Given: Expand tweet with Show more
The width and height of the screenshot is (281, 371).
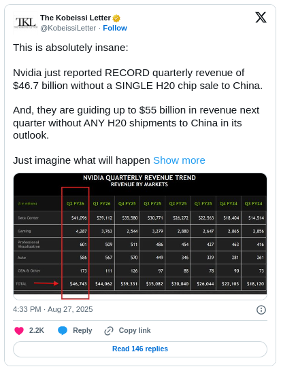Looking at the screenshot, I should [x=179, y=160].
